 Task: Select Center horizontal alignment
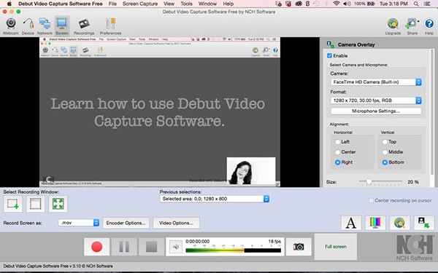coord(337,152)
